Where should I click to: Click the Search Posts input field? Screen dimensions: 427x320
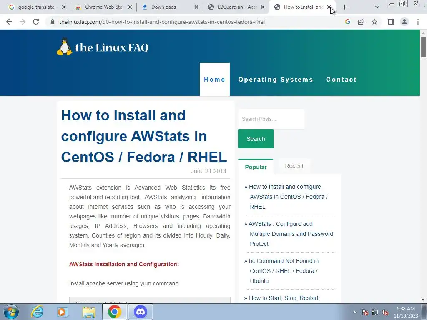[x=271, y=119]
